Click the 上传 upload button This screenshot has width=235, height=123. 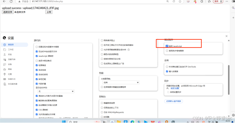pos(49,12)
